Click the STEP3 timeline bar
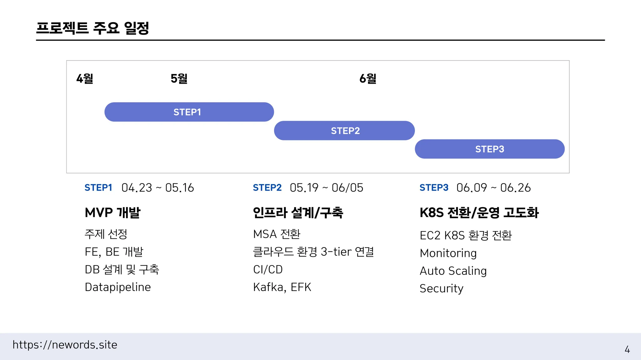 click(x=490, y=149)
